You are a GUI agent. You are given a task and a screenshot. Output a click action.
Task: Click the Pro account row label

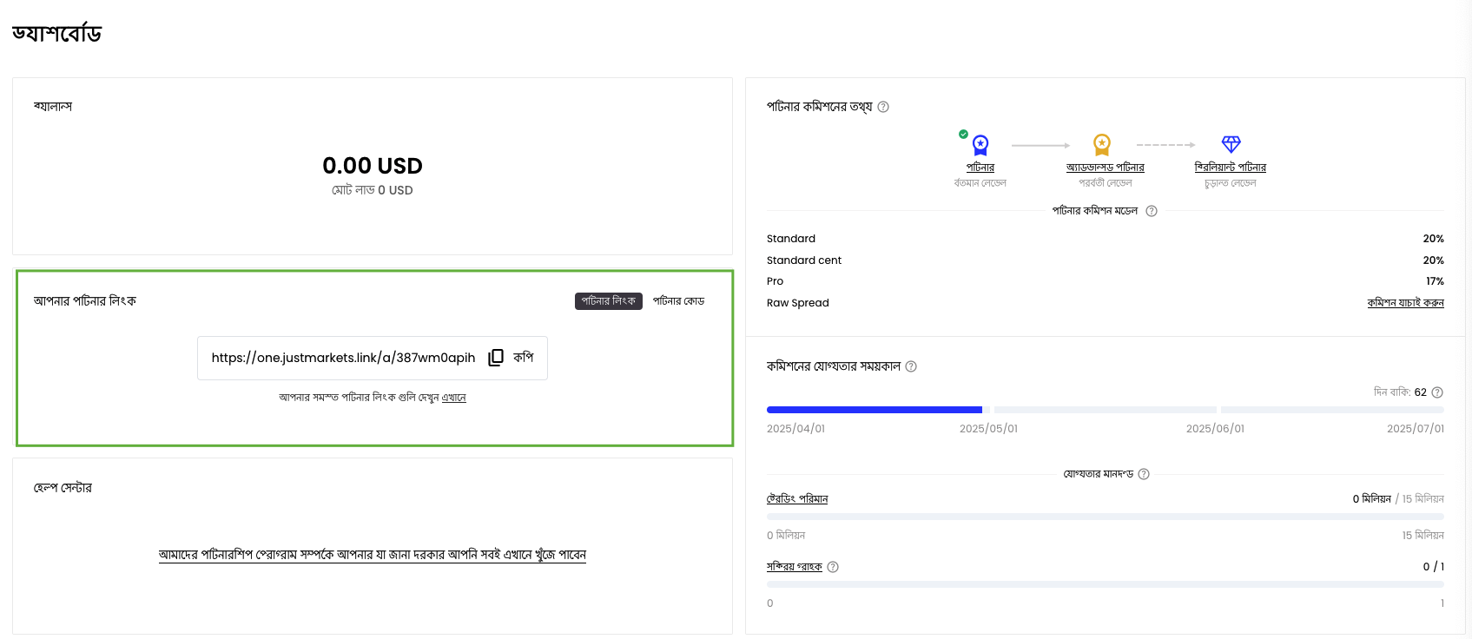(x=776, y=281)
